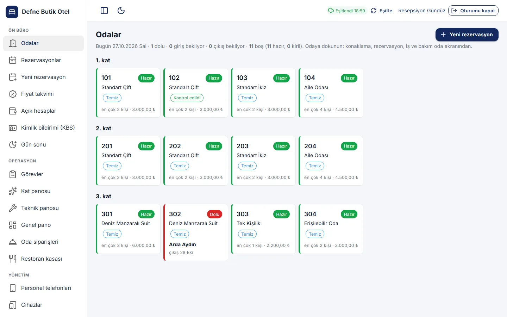Click the çıkış 28 Eki text
507x317 pixels.
click(x=181, y=253)
